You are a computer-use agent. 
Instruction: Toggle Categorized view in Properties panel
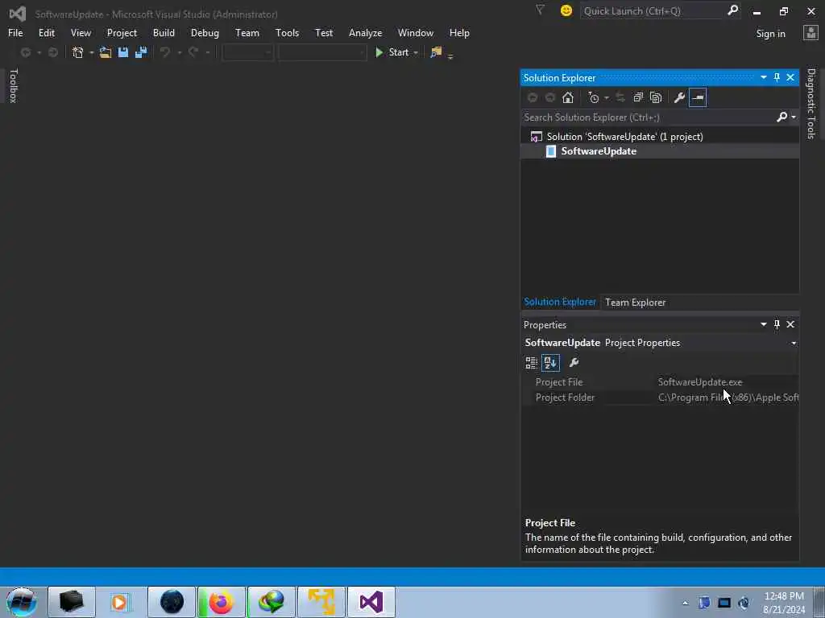(532, 363)
